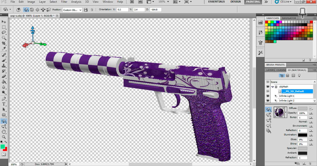Click the foreground color swatch
Image resolution: width=317 pixels, height=166 pixels.
2,147
